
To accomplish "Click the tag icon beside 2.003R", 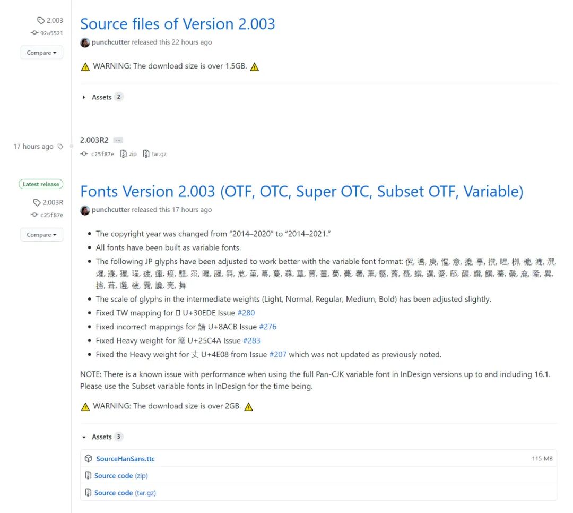I will tap(37, 202).
